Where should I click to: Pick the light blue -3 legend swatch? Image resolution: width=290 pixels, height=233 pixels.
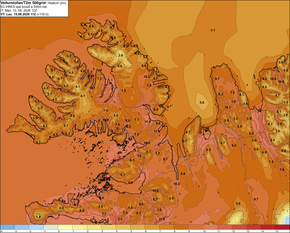(22, 227)
